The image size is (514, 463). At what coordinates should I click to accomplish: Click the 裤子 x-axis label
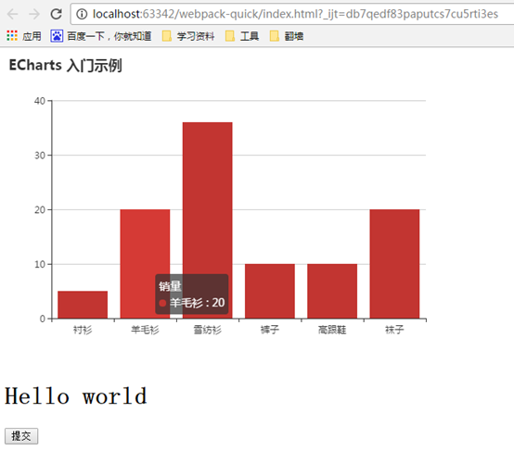click(x=270, y=330)
